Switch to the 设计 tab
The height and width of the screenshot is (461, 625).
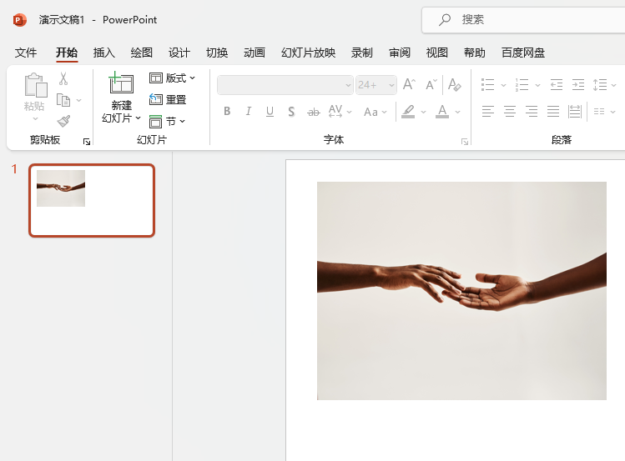179,53
